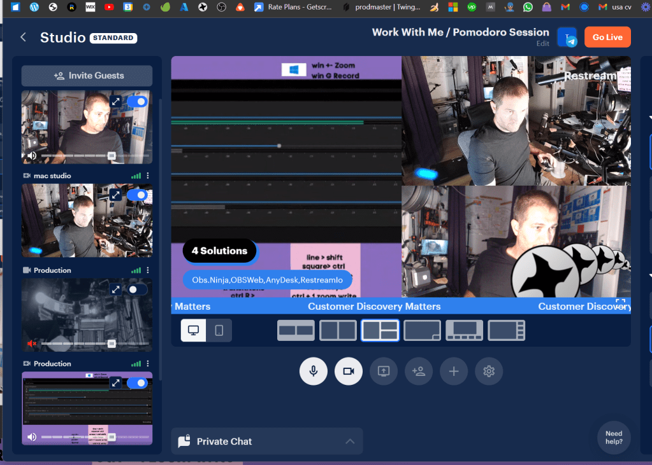Switch to the usa cv tab

615,7
